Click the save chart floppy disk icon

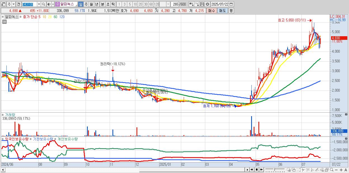tap(202, 4)
